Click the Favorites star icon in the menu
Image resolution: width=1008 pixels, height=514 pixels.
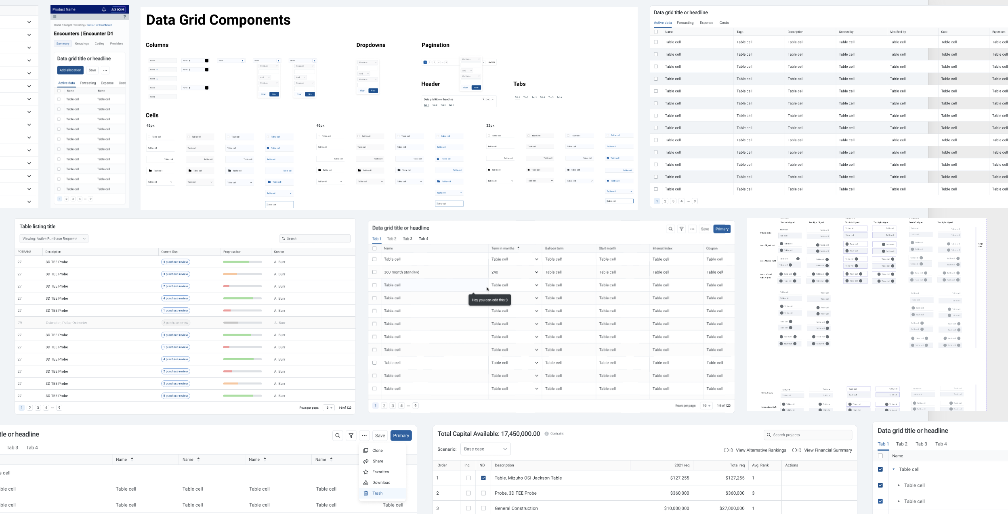coord(366,472)
